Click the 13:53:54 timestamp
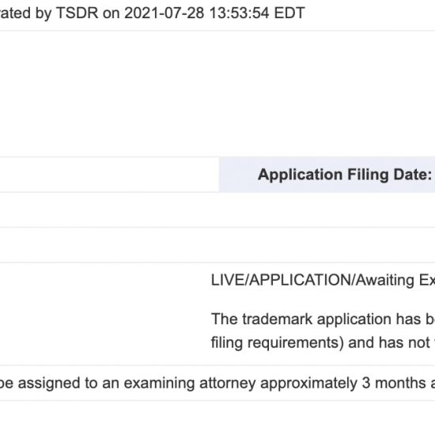Image resolution: width=435 pixels, height=435 pixels. (x=240, y=13)
